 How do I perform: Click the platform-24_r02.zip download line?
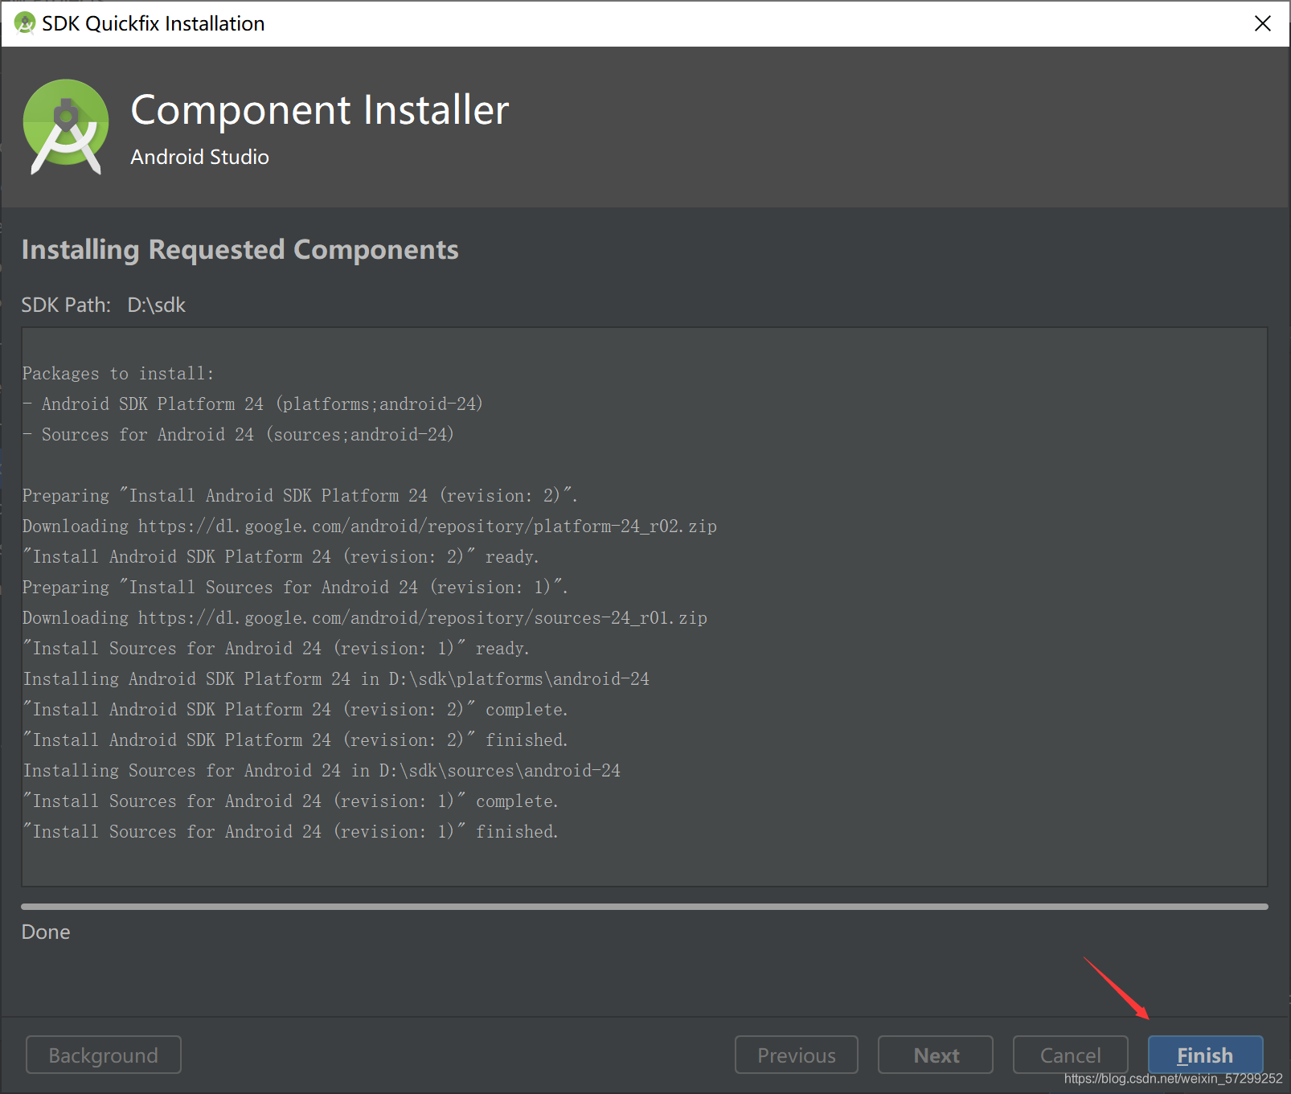370,527
